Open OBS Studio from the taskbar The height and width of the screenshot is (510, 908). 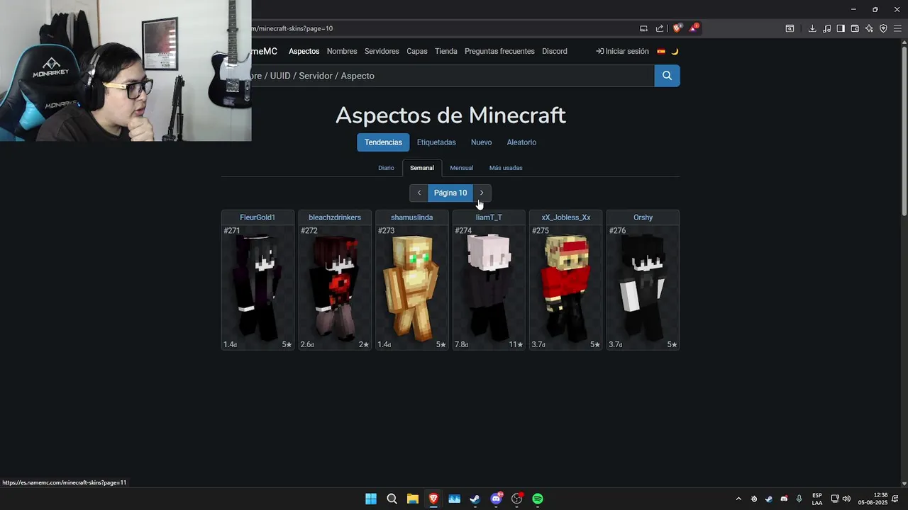coord(516,499)
